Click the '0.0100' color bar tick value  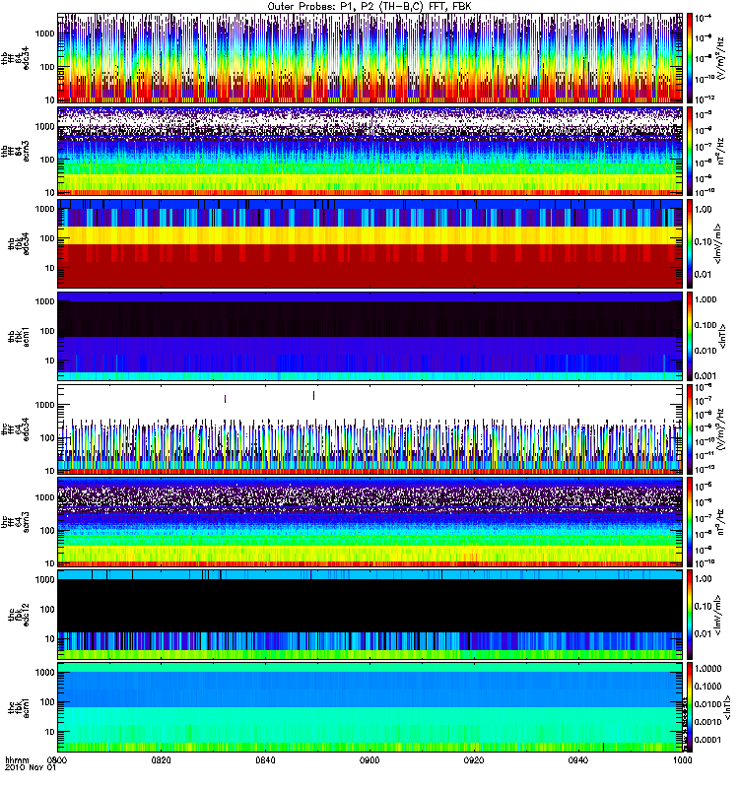(707, 704)
